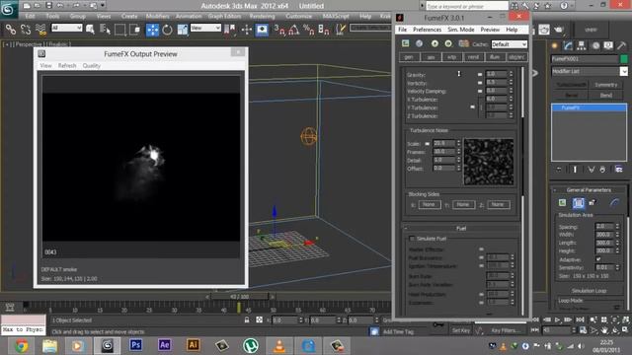The height and width of the screenshot is (355, 632).
Task: Click the Y blocking sides None button
Action: (x=463, y=204)
